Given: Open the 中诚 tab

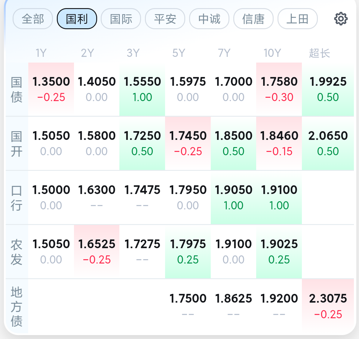Looking at the screenshot, I should (209, 19).
